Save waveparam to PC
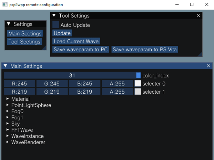The width and height of the screenshot is (214, 160). pos(81,50)
